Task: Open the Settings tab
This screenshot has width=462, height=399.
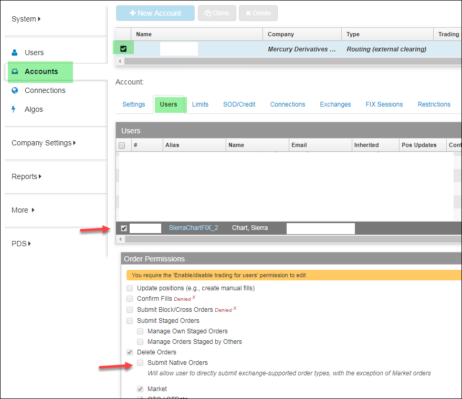Action: (x=134, y=104)
